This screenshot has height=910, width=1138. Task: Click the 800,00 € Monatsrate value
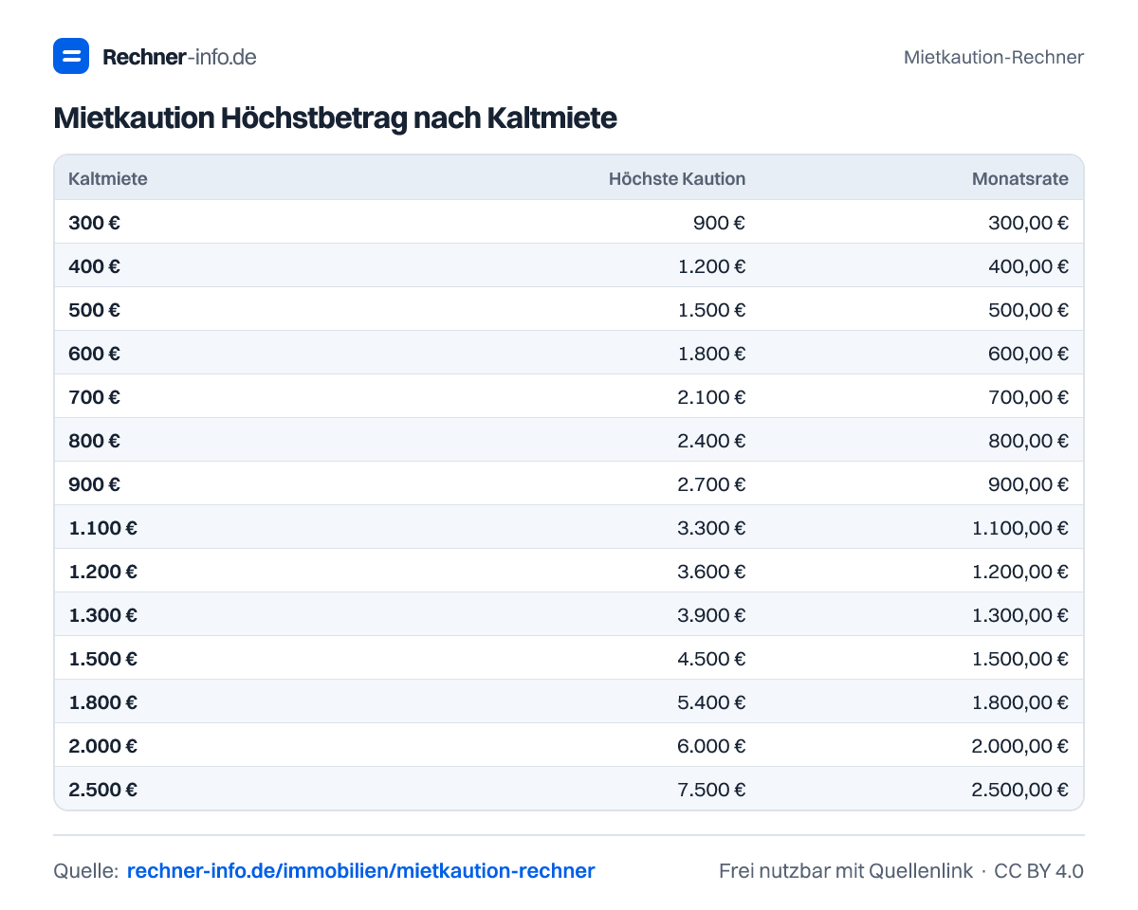[1029, 441]
